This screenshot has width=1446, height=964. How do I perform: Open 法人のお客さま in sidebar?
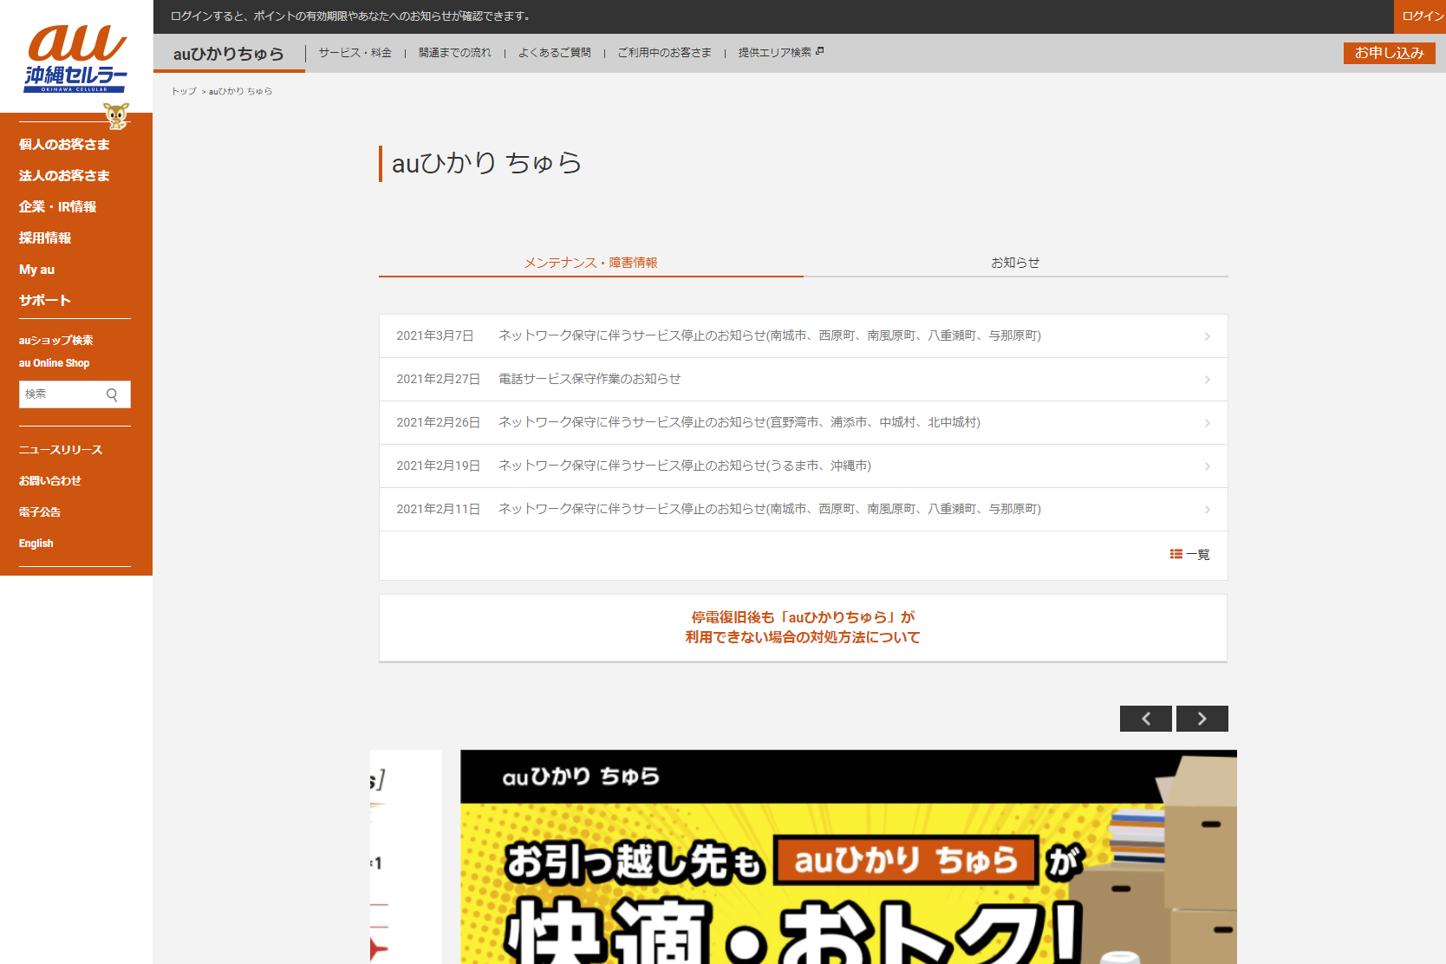(x=64, y=175)
